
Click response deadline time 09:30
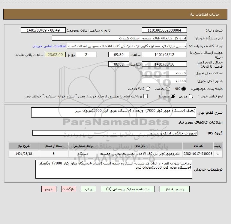(x=119, y=54)
